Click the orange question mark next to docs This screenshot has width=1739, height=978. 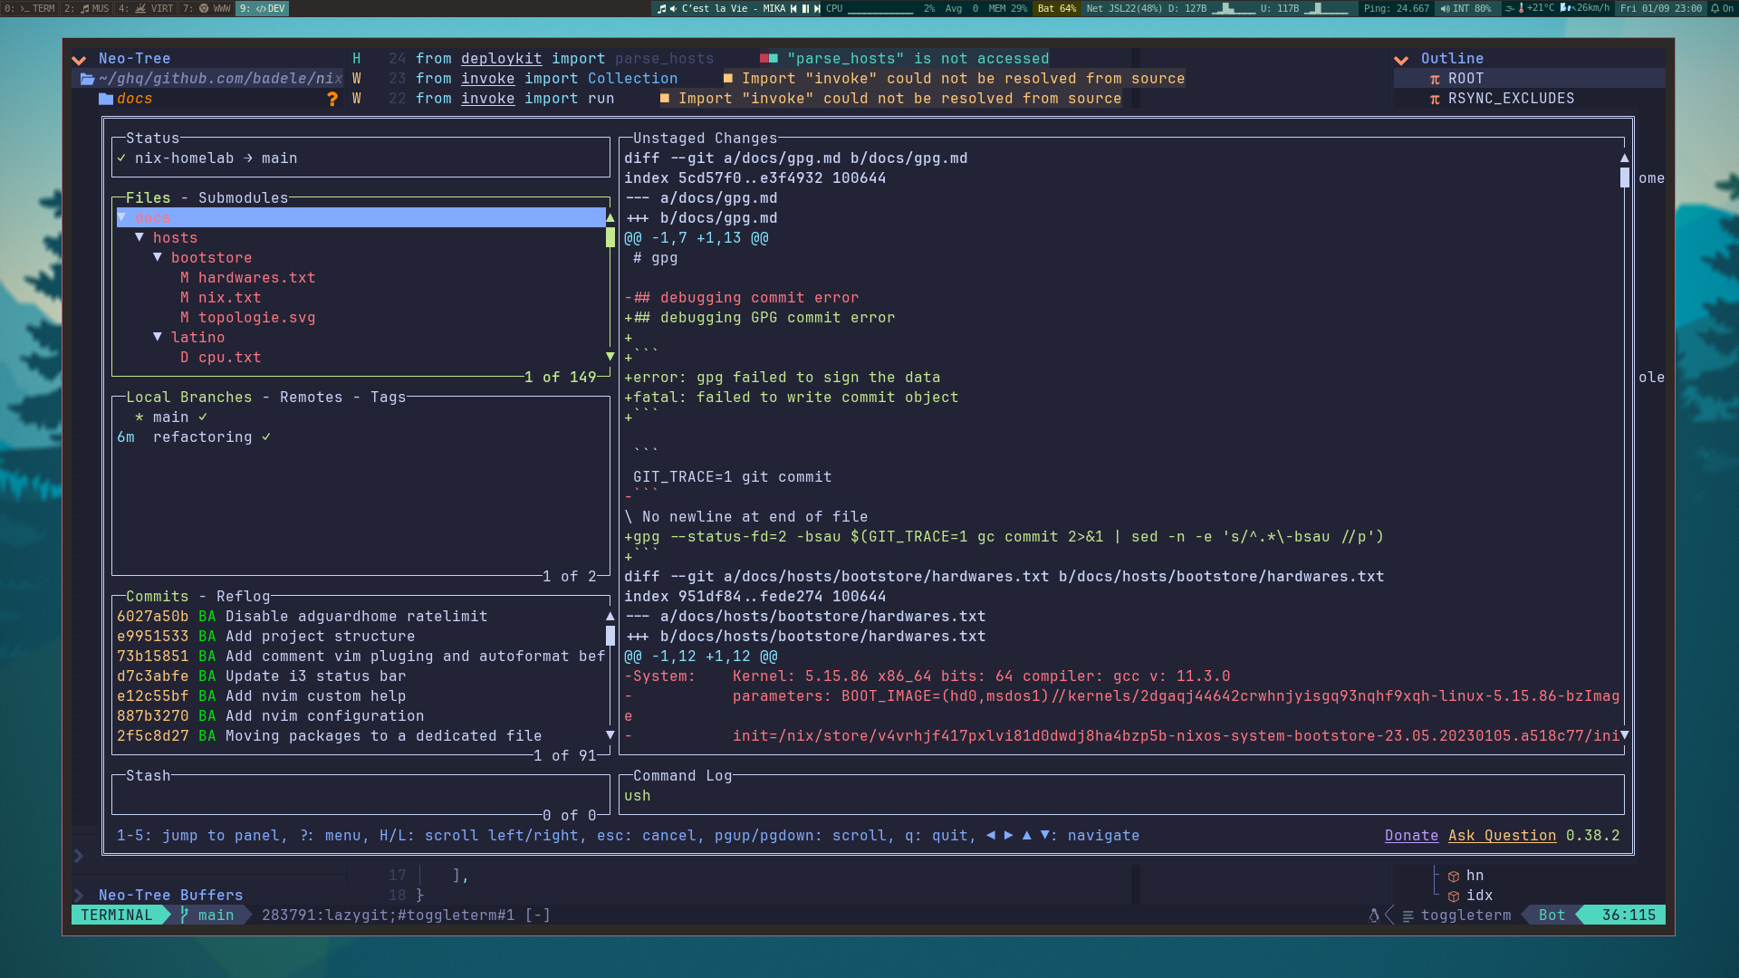pyautogui.click(x=332, y=99)
